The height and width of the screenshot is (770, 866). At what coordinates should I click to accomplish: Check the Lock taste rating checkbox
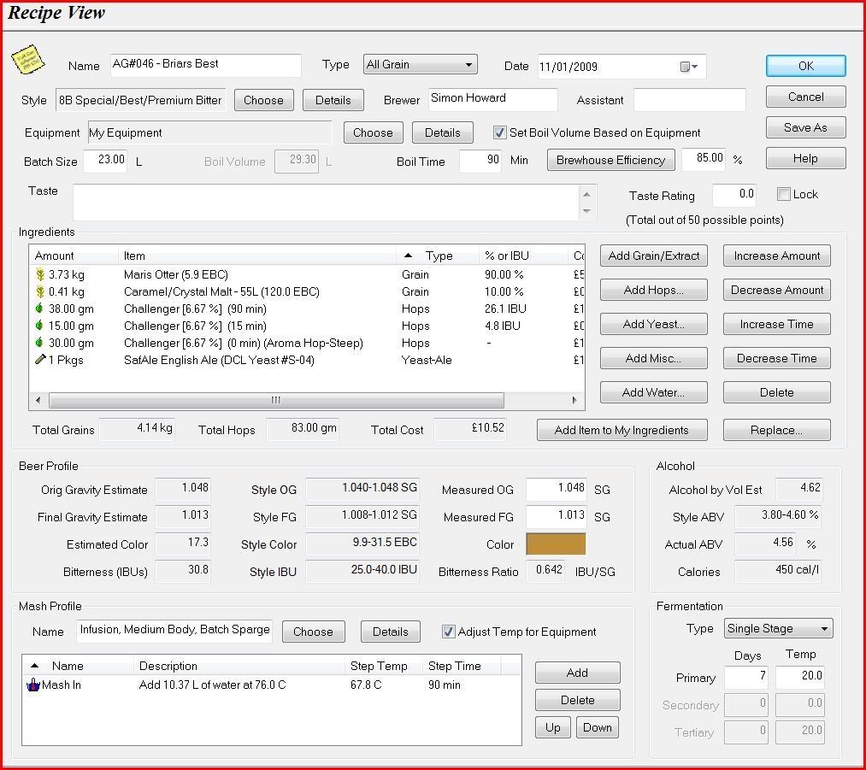tap(783, 194)
